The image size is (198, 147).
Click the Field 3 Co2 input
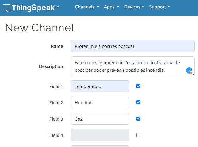click(100, 119)
